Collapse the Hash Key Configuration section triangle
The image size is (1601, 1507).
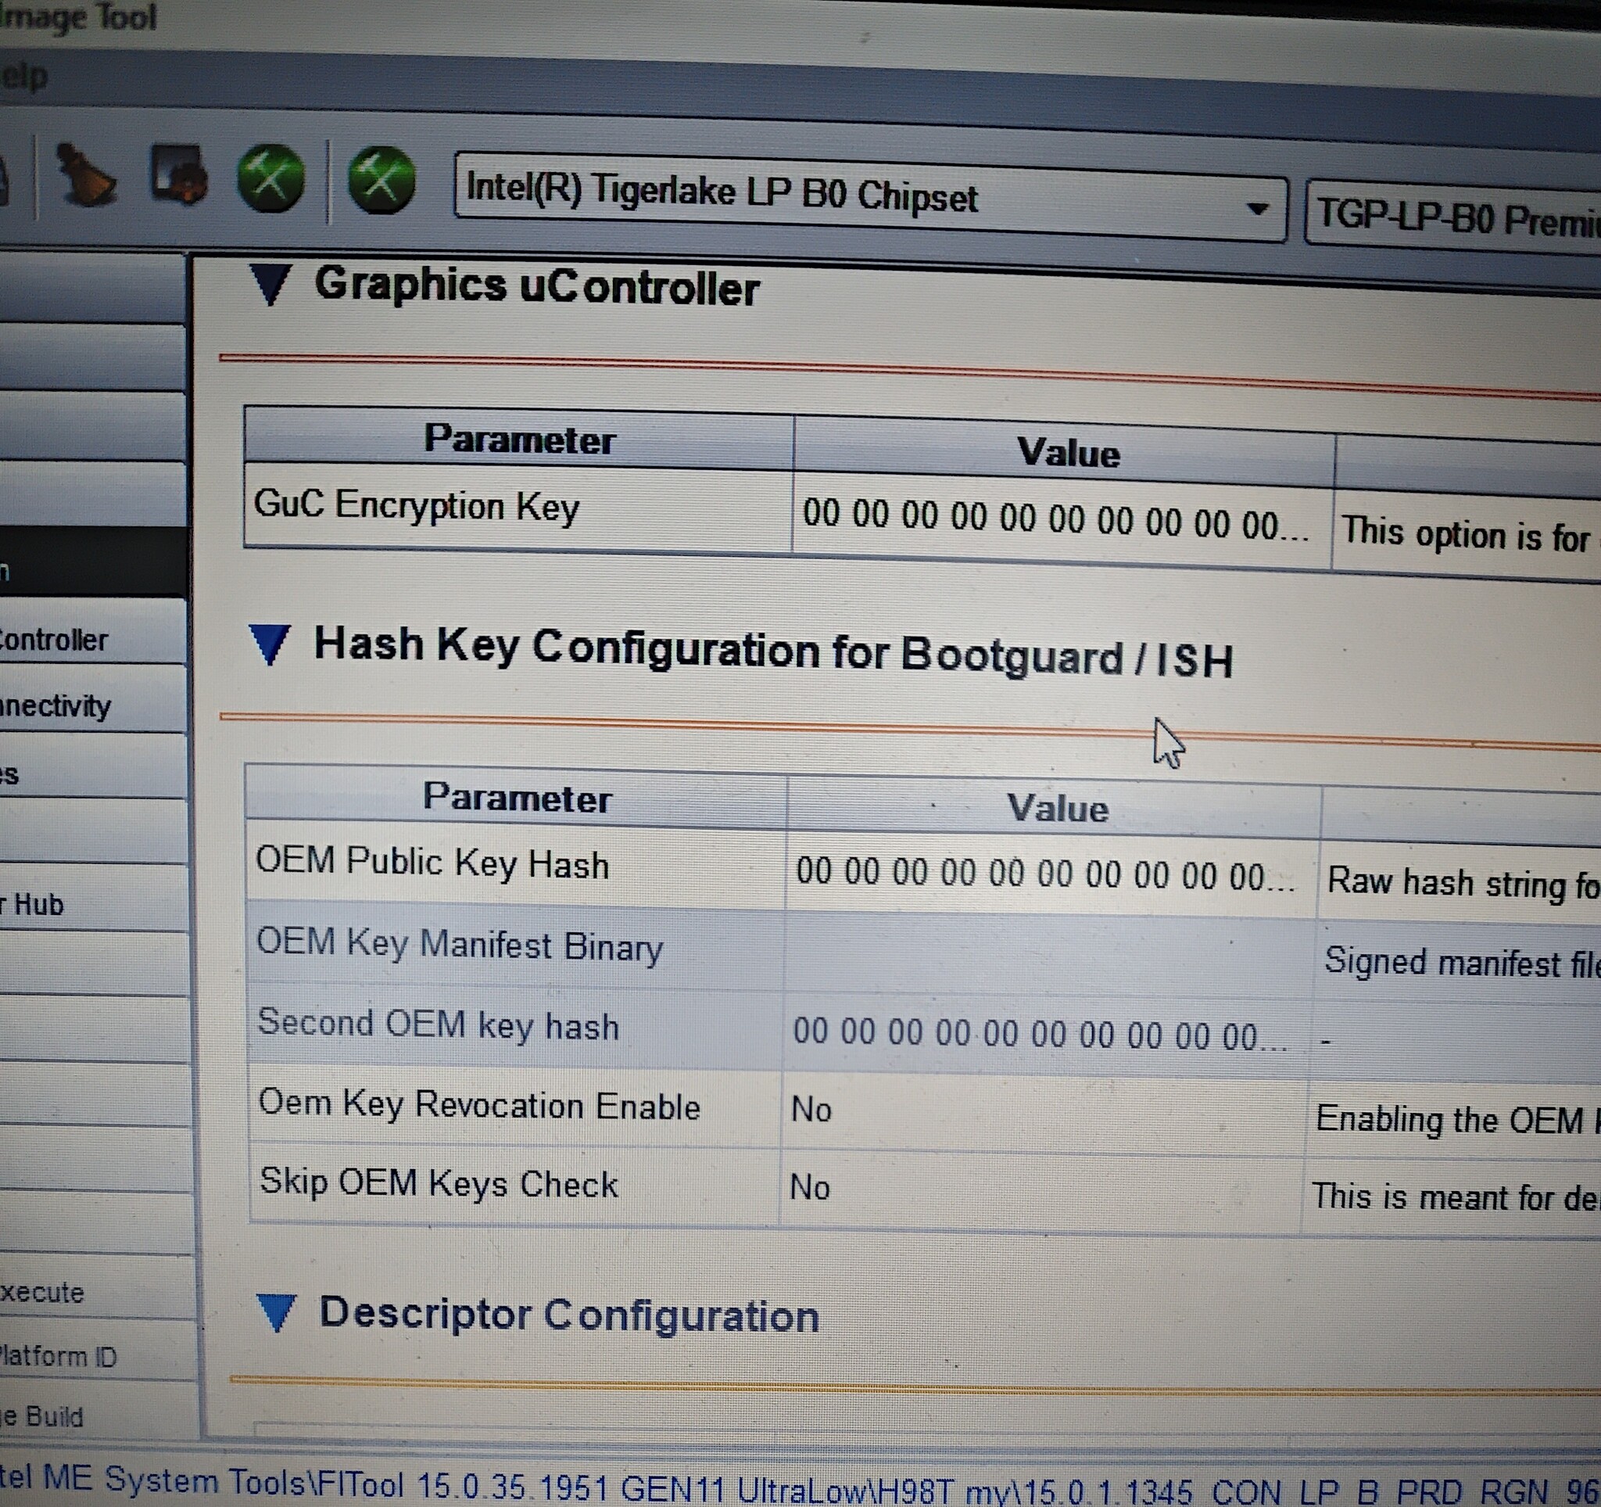269,644
